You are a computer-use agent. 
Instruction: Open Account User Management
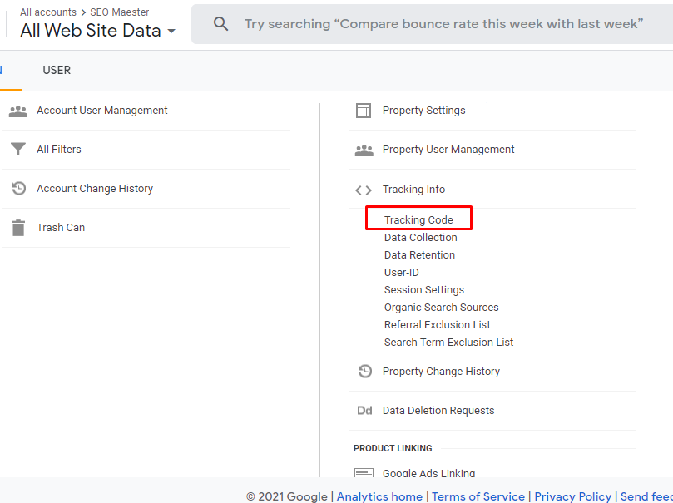(x=101, y=111)
